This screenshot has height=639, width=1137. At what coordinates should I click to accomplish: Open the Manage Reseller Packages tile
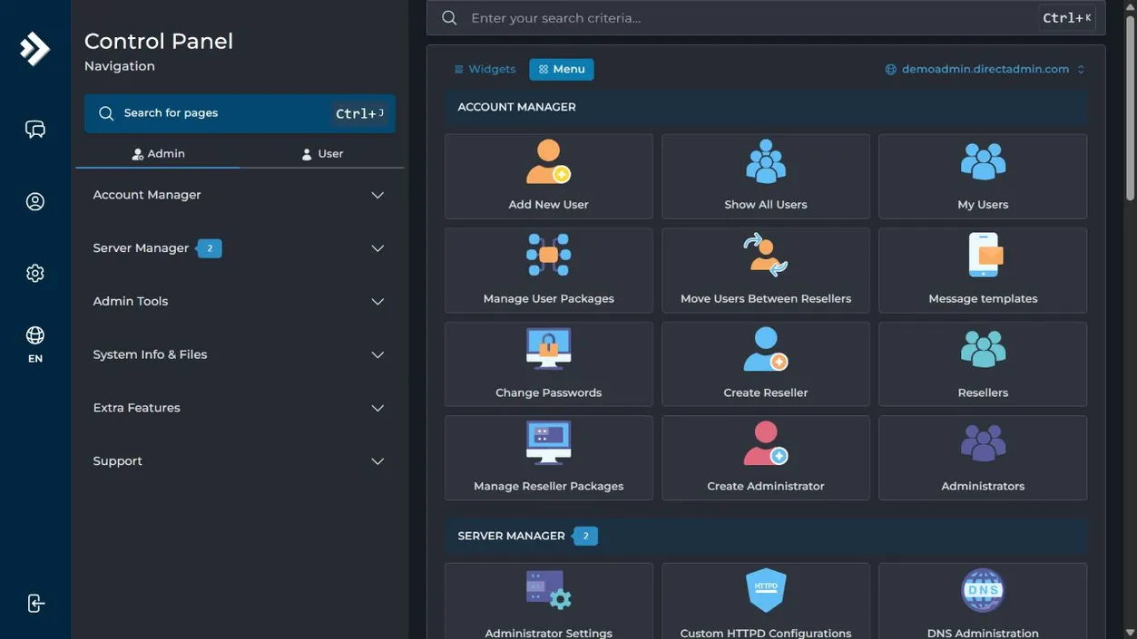(x=548, y=459)
